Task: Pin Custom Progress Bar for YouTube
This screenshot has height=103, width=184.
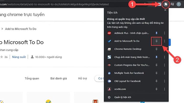Action: click(156, 65)
